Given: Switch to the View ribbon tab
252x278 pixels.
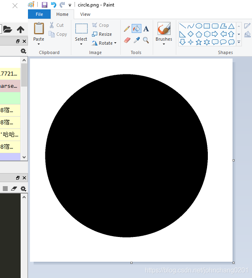Looking at the screenshot, I should point(85,14).
